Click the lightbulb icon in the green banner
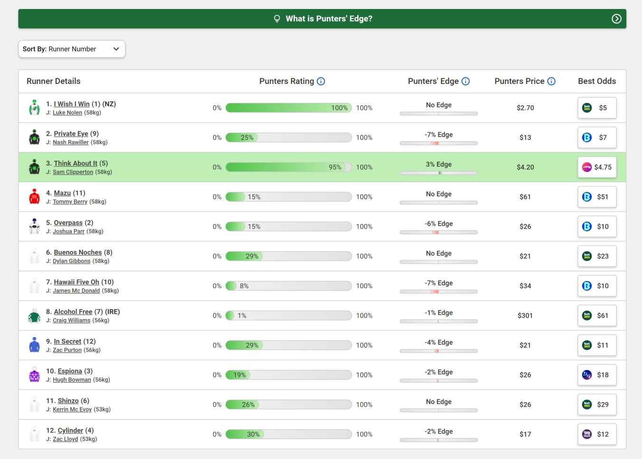Image resolution: width=642 pixels, height=459 pixels. point(277,18)
